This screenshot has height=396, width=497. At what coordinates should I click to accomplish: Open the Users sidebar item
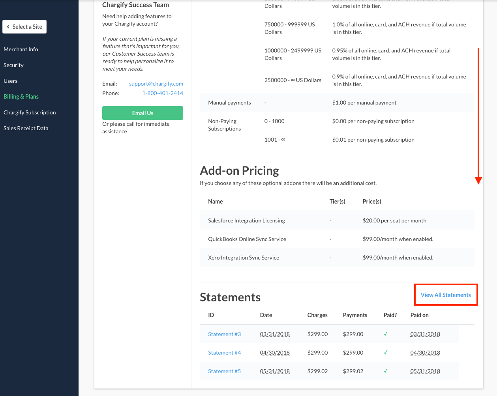(x=11, y=81)
